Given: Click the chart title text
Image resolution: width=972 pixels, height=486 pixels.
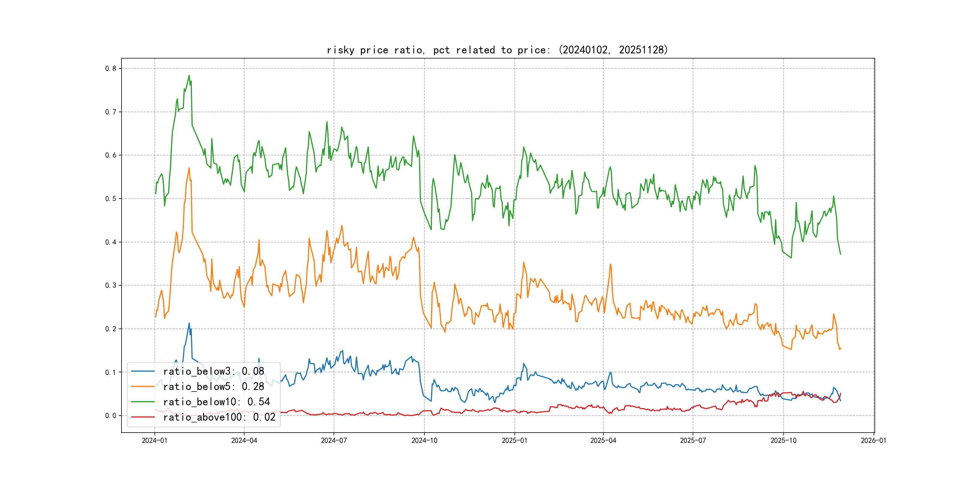Looking at the screenshot, I should coord(497,50).
